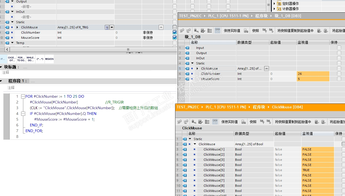The width and height of the screenshot is (345, 196).
Task: Click update interface icon in ClickMouse DB4 toolbar
Action: (200, 122)
